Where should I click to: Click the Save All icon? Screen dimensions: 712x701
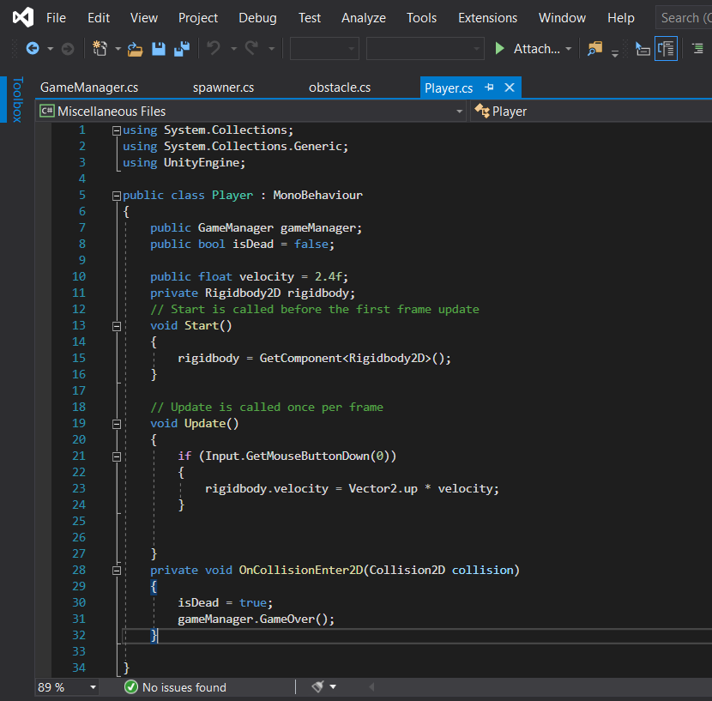pos(181,49)
